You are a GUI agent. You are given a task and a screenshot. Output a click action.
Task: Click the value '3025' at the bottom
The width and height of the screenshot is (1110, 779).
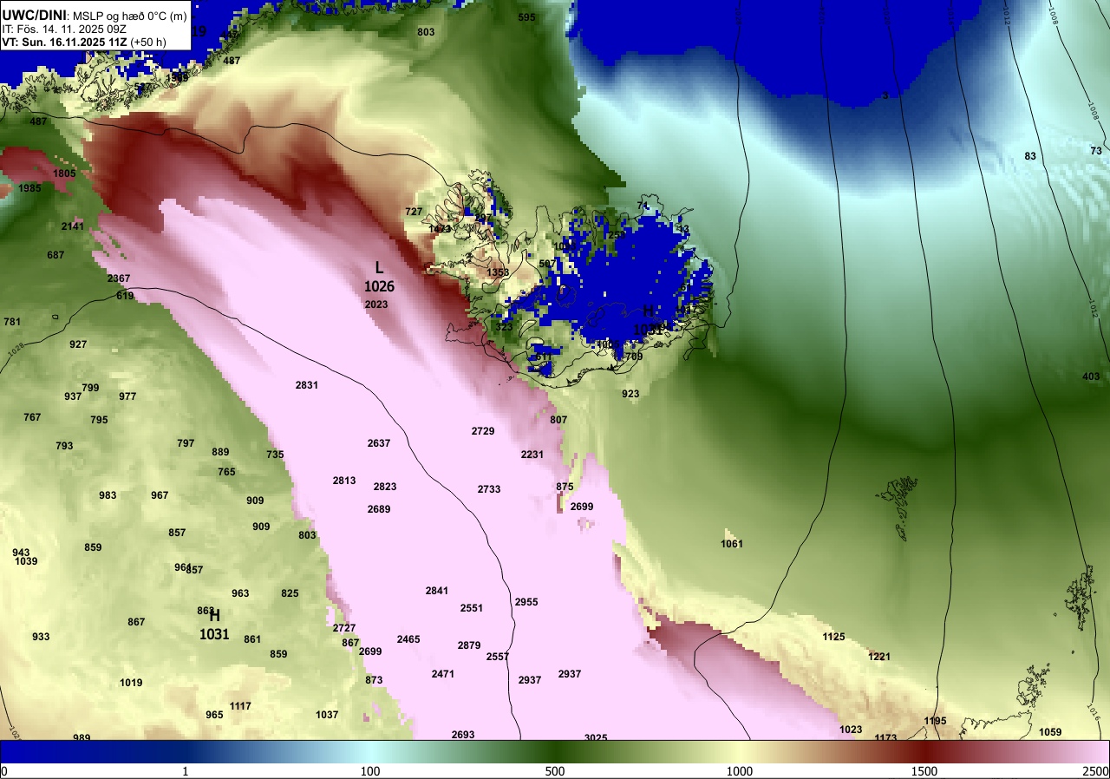tap(596, 738)
